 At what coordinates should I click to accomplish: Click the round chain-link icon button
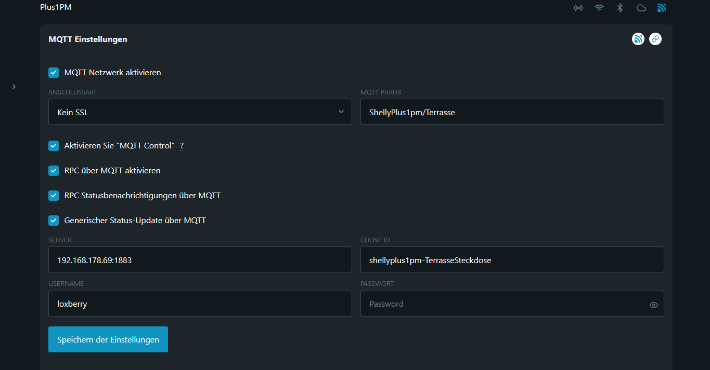point(655,39)
